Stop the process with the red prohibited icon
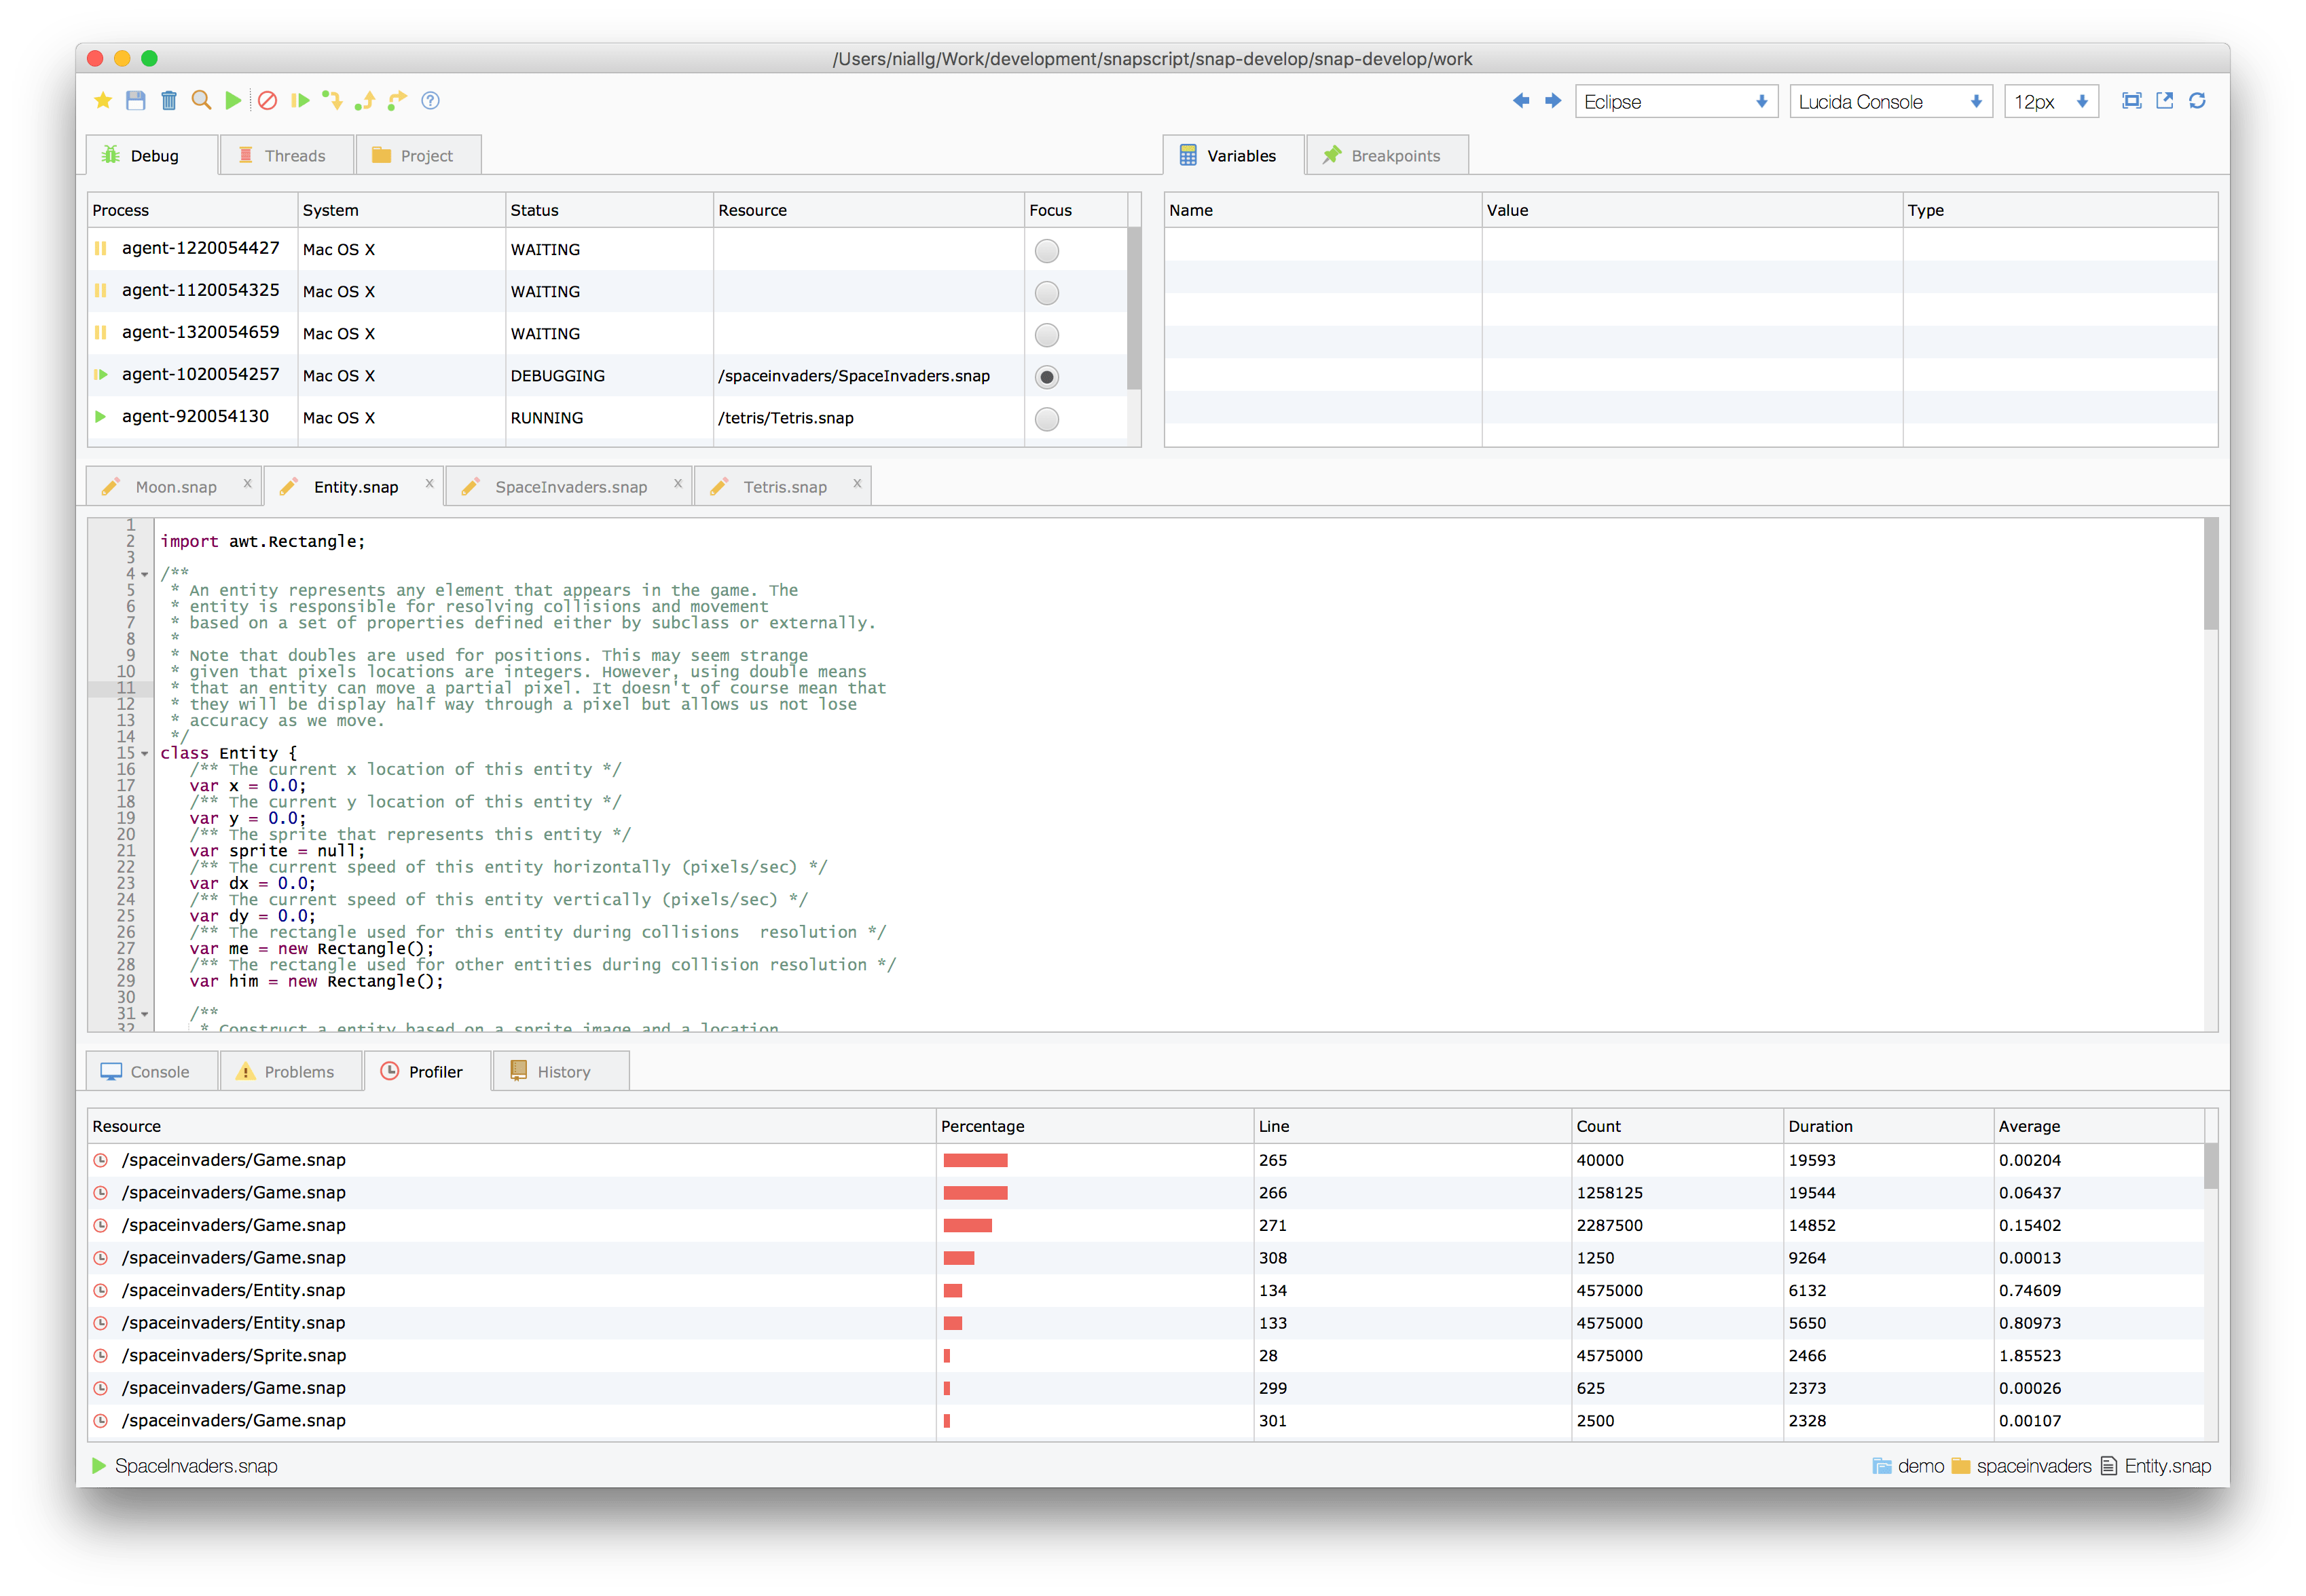Viewport: 2306px width, 1596px height. [x=267, y=100]
